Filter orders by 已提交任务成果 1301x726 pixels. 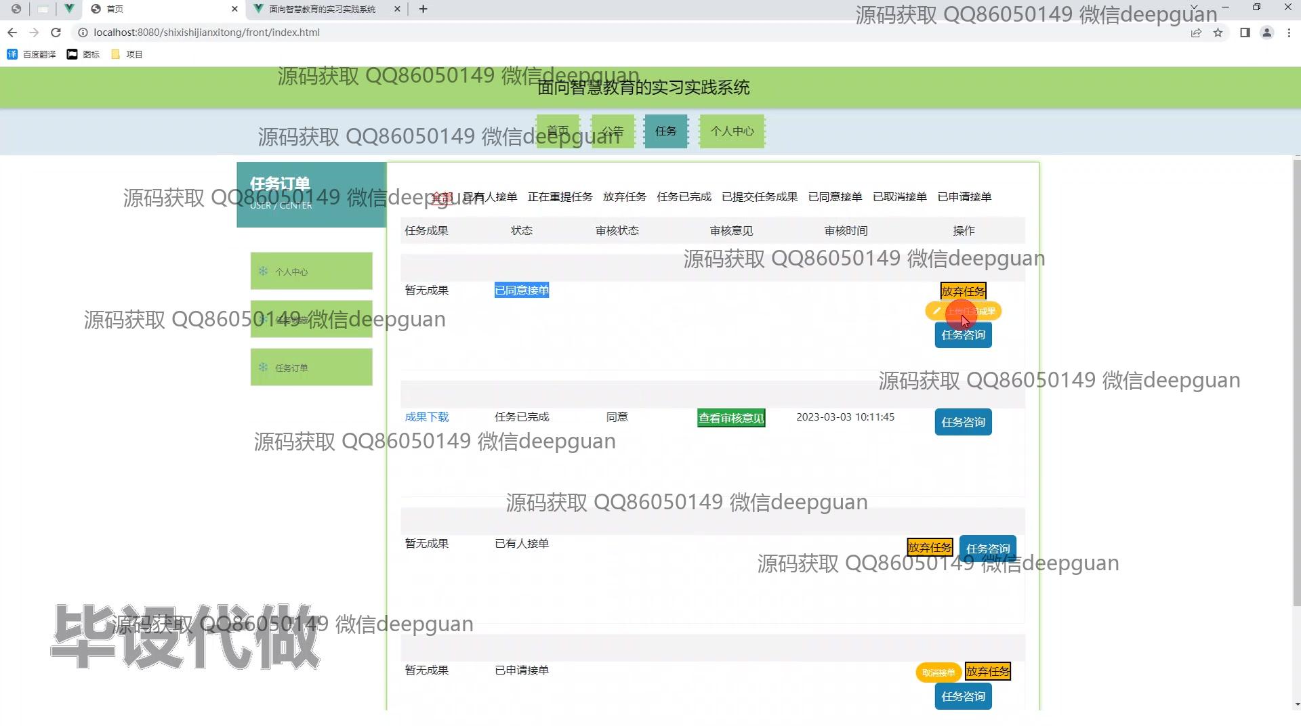point(760,197)
